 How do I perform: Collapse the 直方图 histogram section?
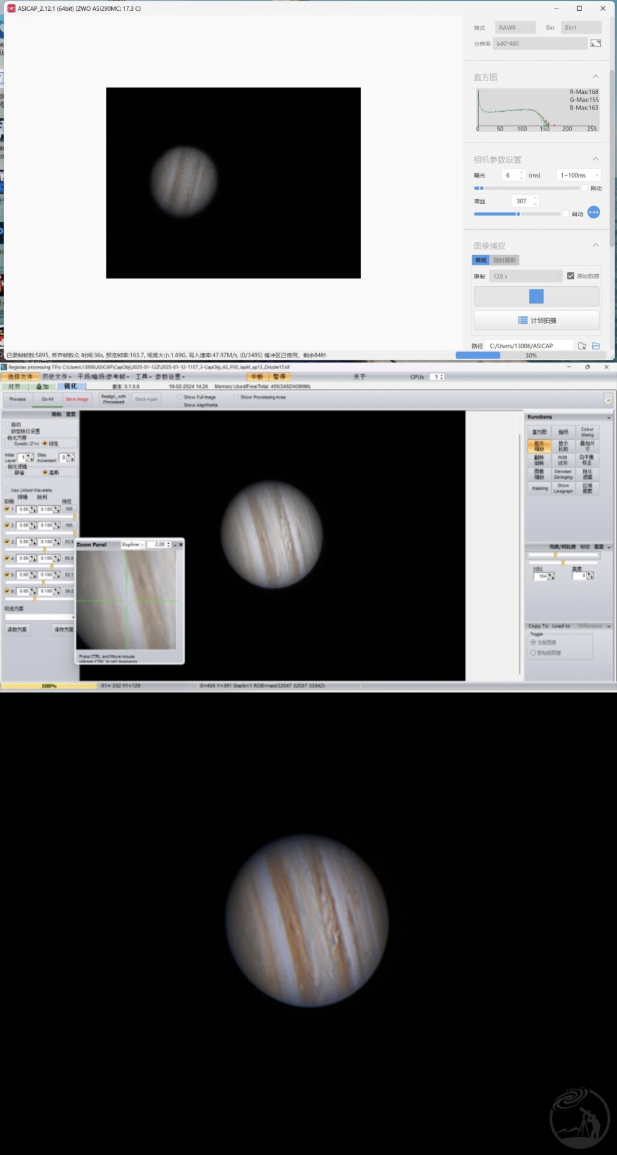(595, 76)
